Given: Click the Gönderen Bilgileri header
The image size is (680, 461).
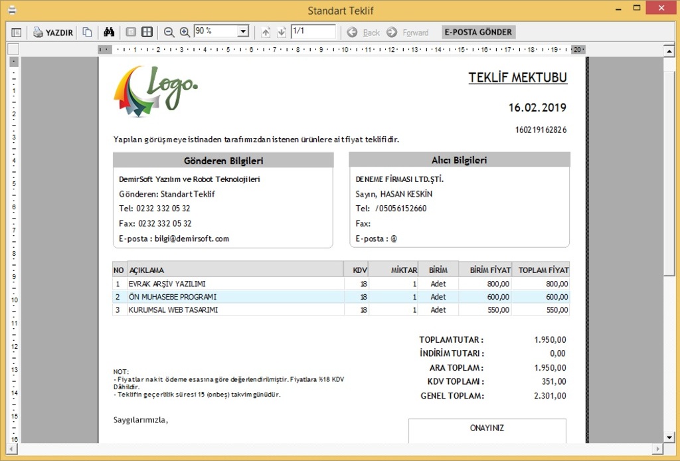Looking at the screenshot, I should point(223,161).
